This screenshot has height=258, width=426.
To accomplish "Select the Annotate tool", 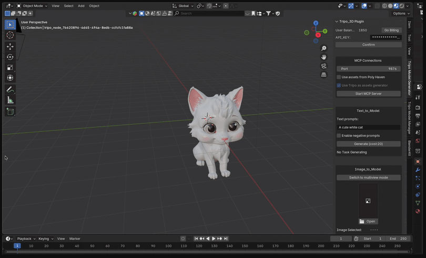I will (10, 89).
